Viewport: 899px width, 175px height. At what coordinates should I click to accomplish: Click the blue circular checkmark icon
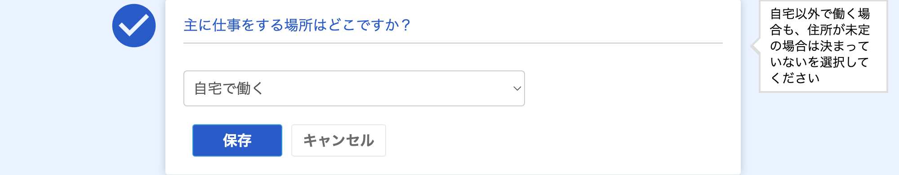(x=134, y=26)
